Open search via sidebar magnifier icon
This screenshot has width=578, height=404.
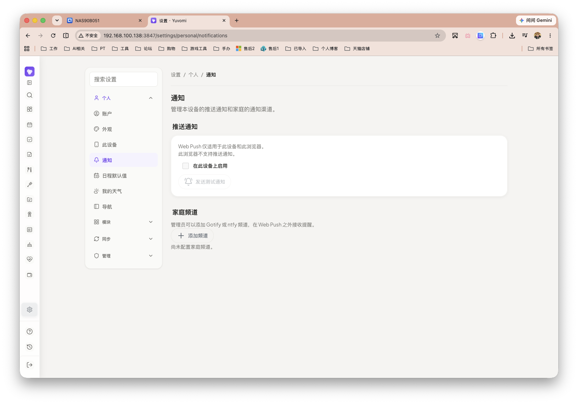[30, 95]
